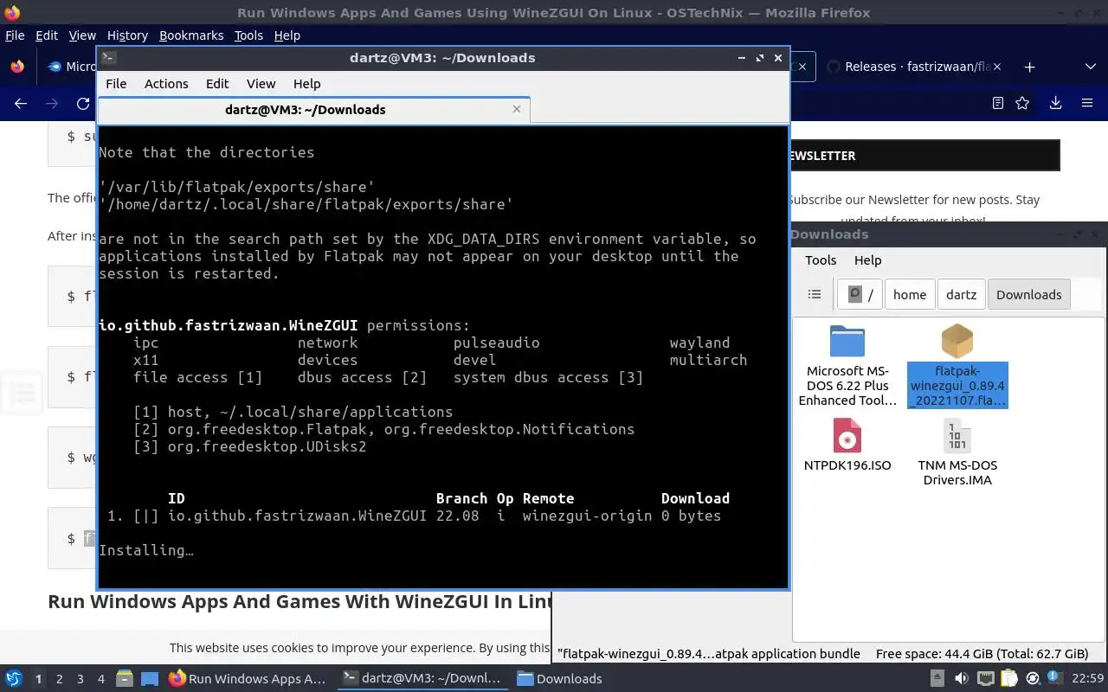Switch to workspace 2 in the pager
This screenshot has width=1108, height=692.
(x=59, y=679)
